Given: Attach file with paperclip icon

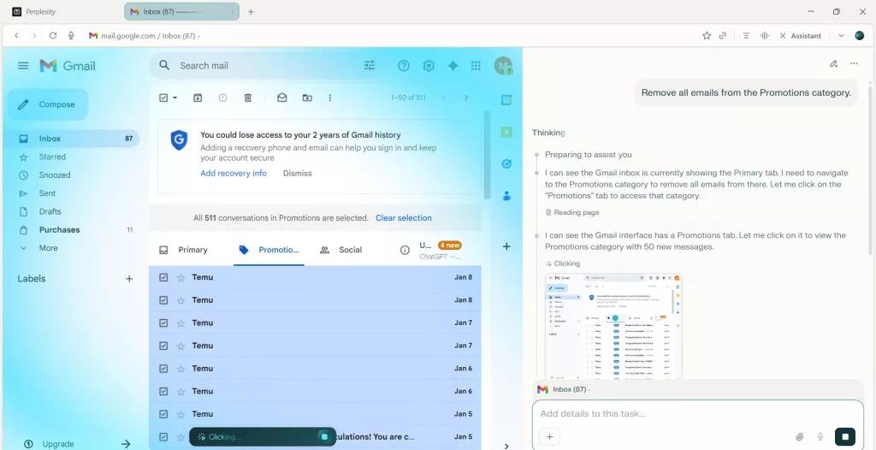Looking at the screenshot, I should (x=800, y=436).
